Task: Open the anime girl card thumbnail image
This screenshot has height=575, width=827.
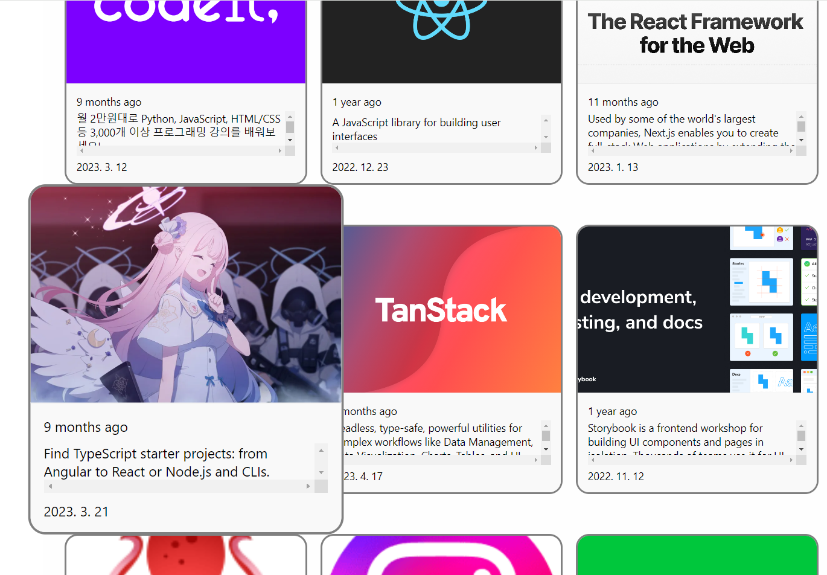Action: [186, 294]
